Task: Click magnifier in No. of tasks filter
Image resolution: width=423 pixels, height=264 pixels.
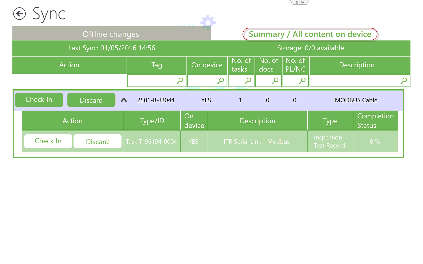Action: (x=248, y=81)
